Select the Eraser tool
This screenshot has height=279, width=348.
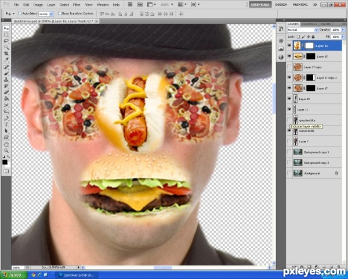point(6,92)
